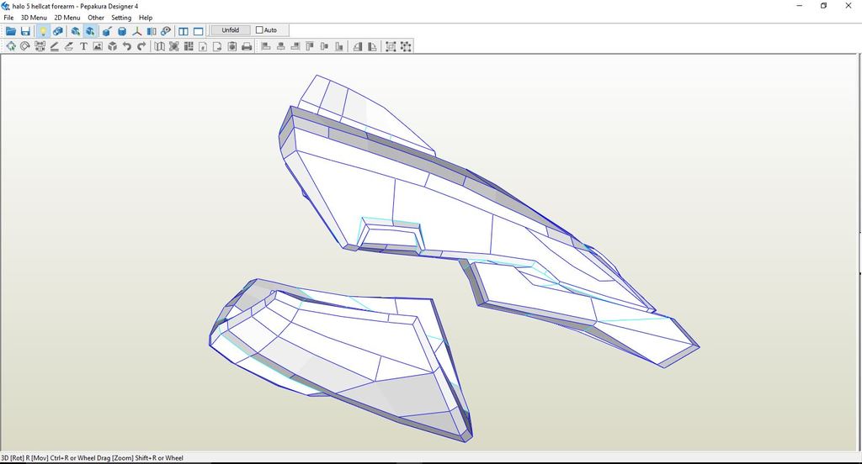The image size is (862, 464).
Task: Click the linked rings icon
Action: 166,31
